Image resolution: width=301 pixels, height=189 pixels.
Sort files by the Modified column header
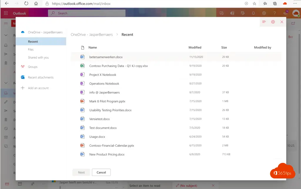(x=195, y=47)
